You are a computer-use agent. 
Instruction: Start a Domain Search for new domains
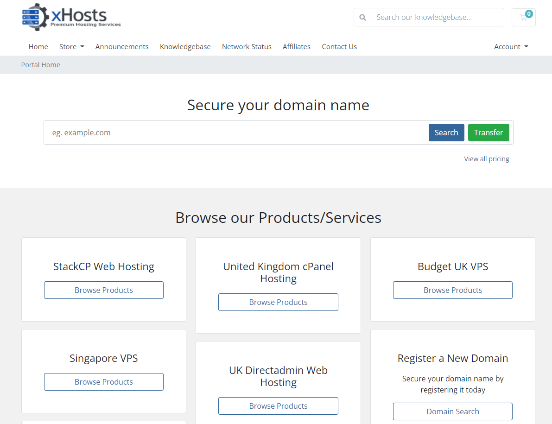(x=452, y=411)
